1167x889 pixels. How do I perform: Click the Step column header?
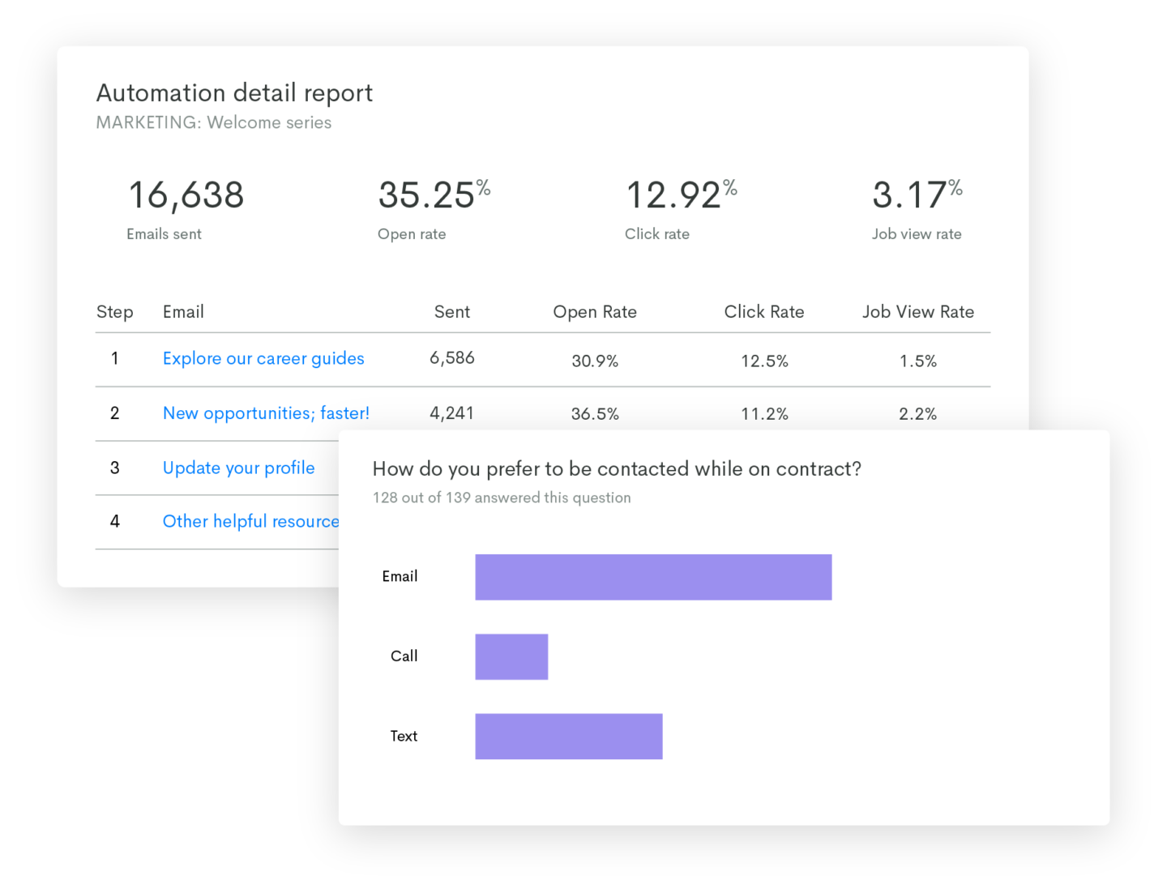[114, 312]
